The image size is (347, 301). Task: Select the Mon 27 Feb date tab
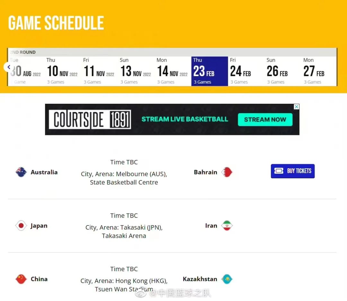tap(319, 71)
